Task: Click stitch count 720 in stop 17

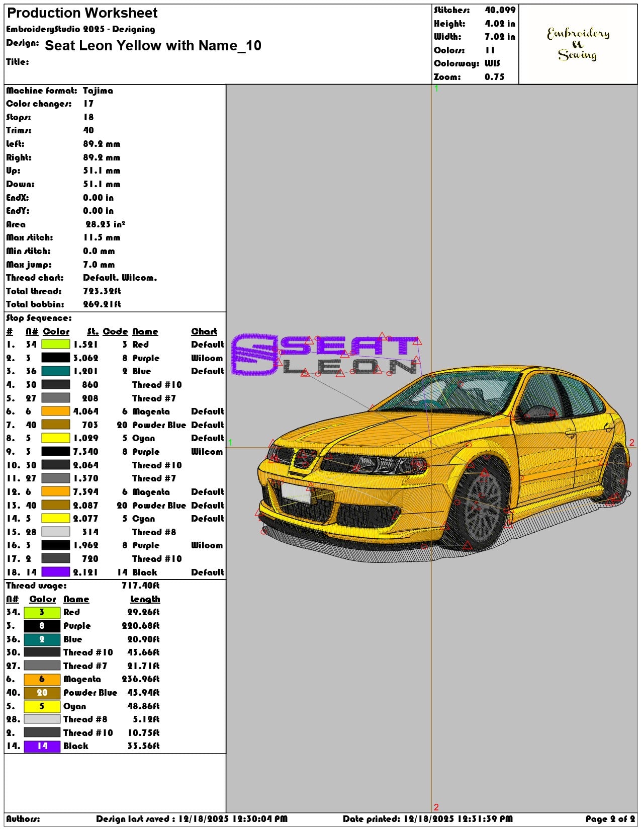Action: point(90,559)
